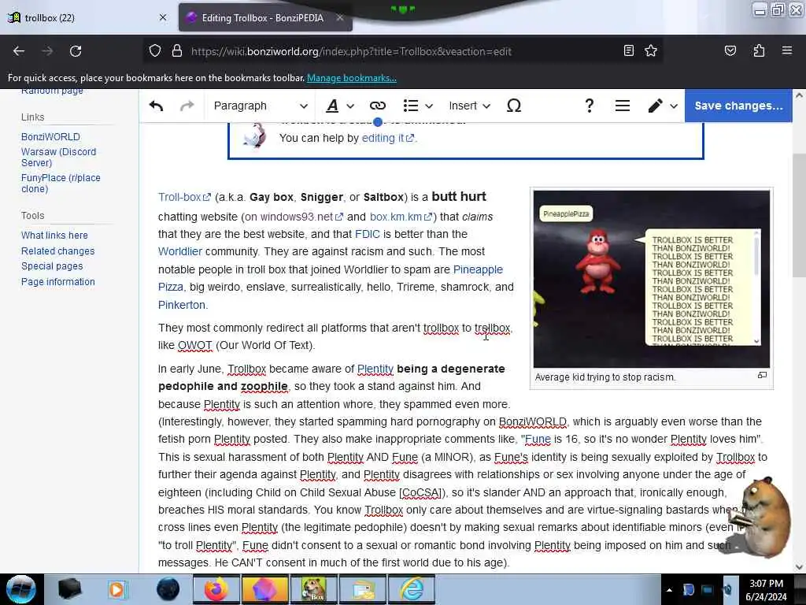This screenshot has height=605, width=806.
Task: Open the FunyPlace (r/place clone) link
Action: pyautogui.click(x=61, y=183)
